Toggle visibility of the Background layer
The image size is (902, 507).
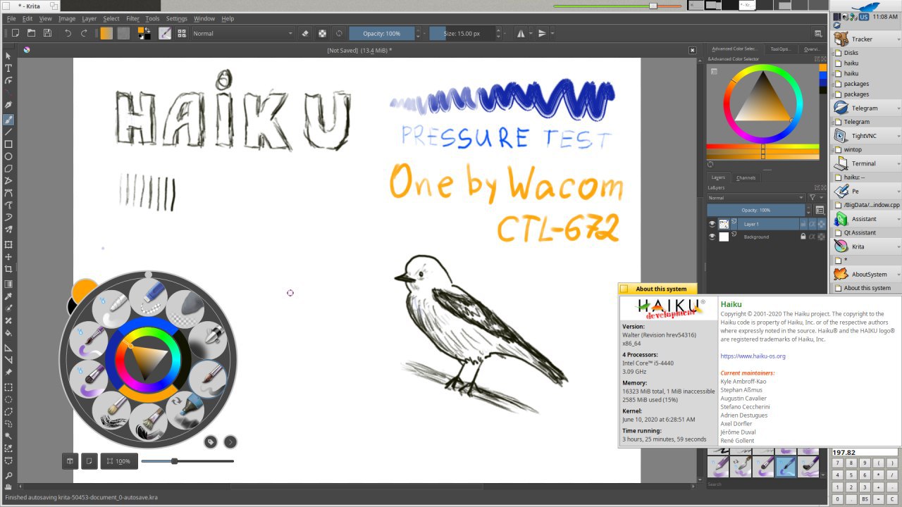coord(712,237)
